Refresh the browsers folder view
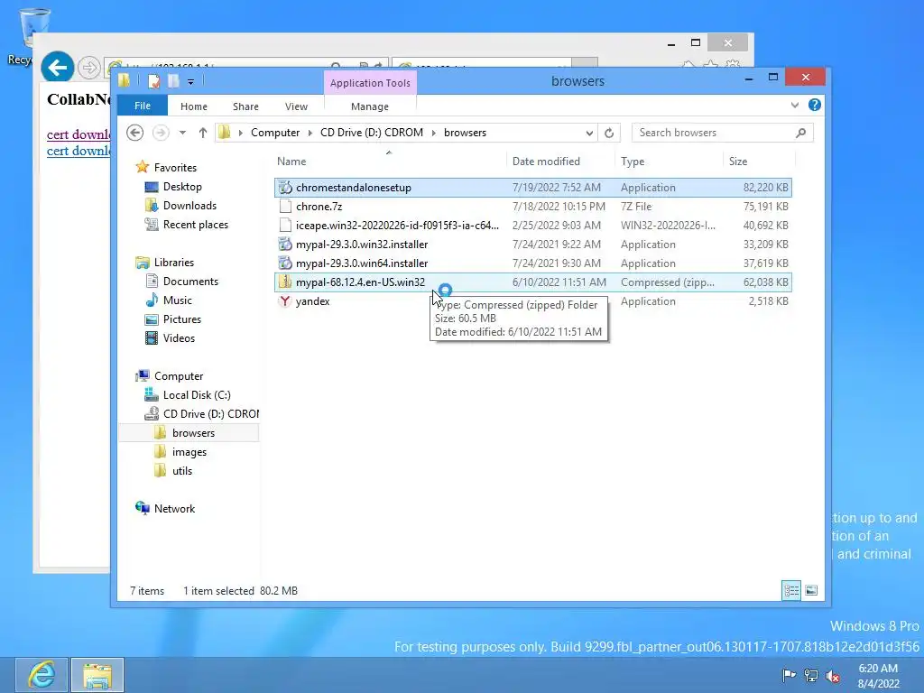Image resolution: width=924 pixels, height=693 pixels. 609,133
